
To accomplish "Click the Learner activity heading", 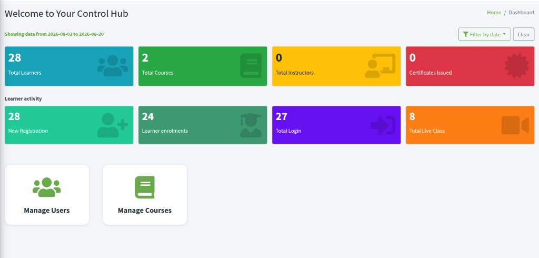I will coord(23,99).
